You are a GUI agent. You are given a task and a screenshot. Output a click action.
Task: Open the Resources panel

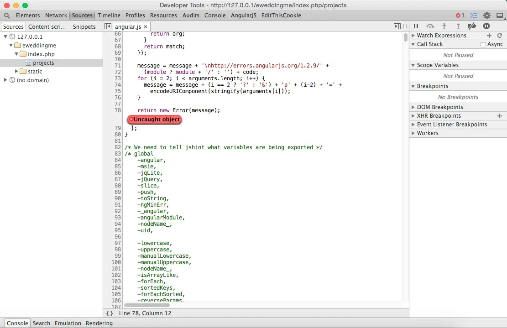coord(163,16)
